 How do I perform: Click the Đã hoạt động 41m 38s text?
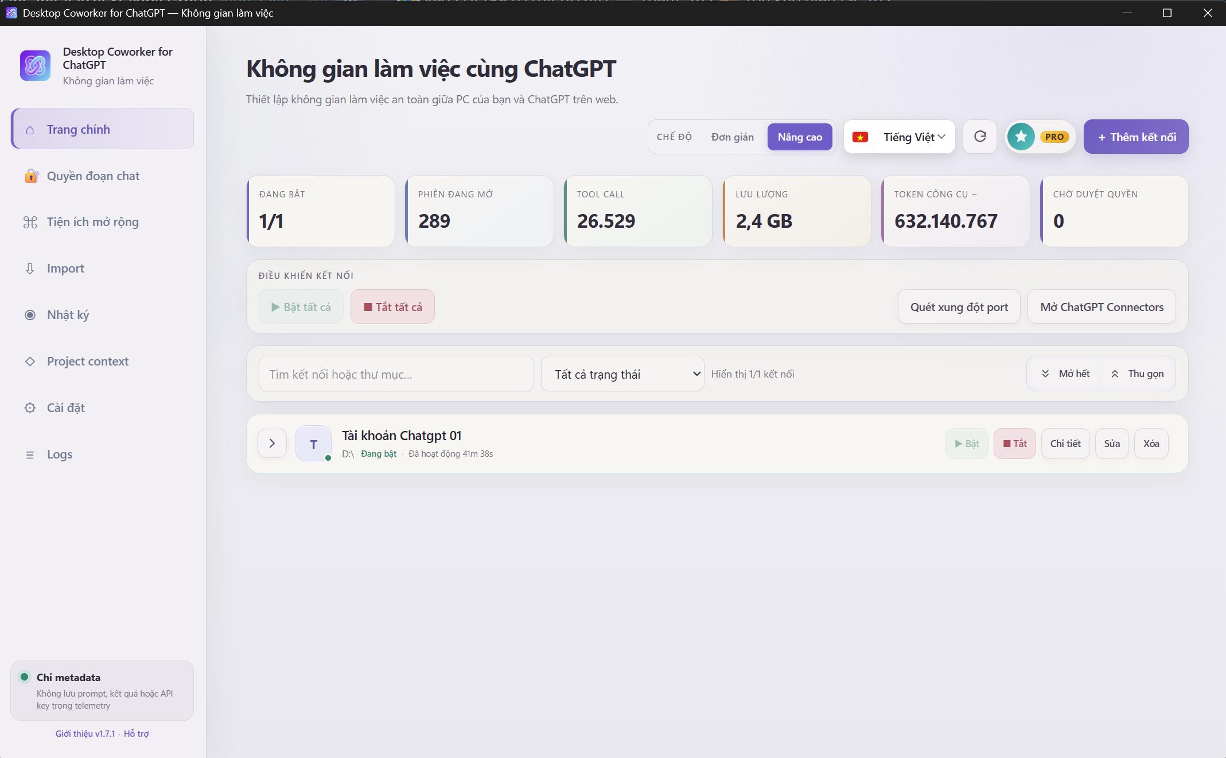point(450,454)
